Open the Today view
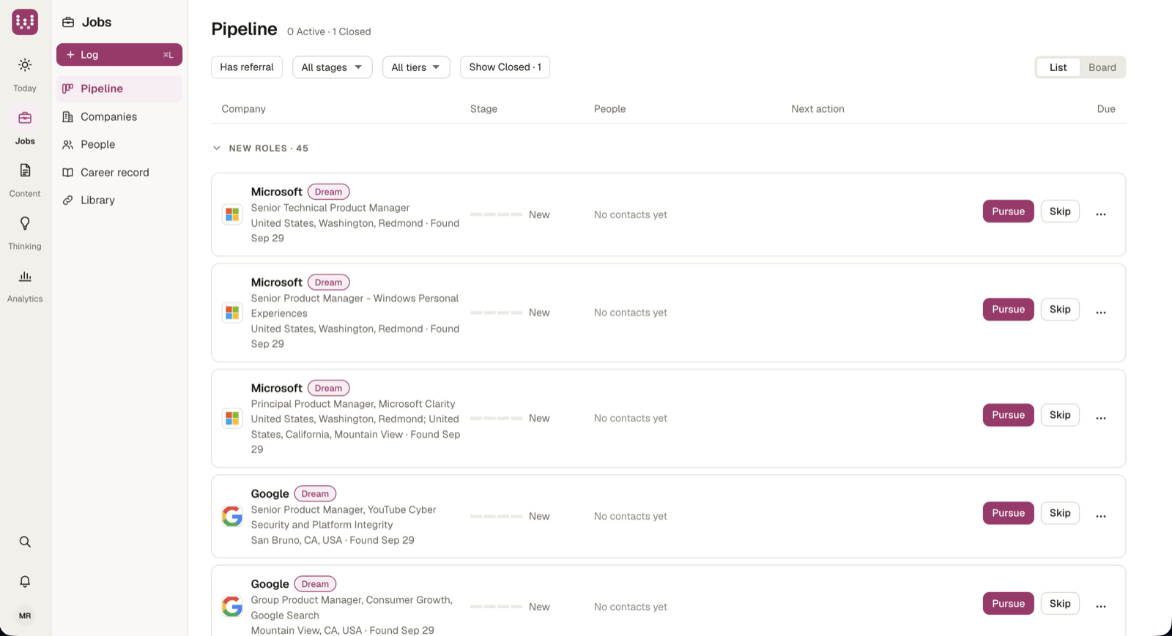The width and height of the screenshot is (1172, 636). point(25,75)
